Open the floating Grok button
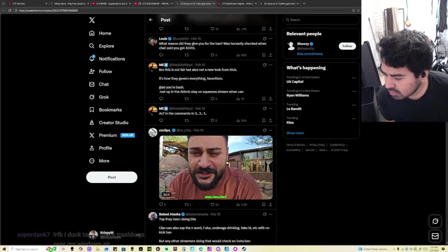448x252 pixels. point(435,221)
